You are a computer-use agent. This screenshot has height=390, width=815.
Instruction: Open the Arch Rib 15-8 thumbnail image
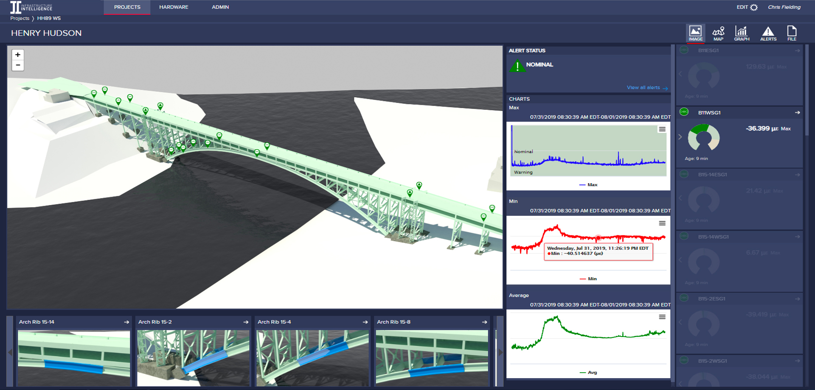(x=432, y=359)
